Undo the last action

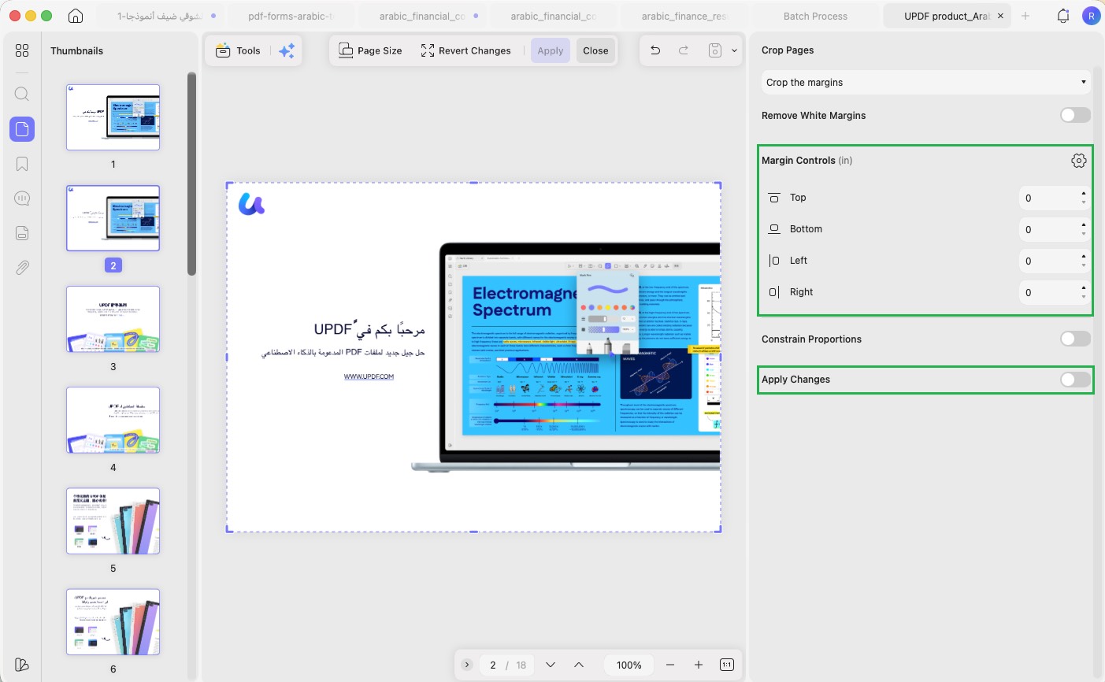655,50
